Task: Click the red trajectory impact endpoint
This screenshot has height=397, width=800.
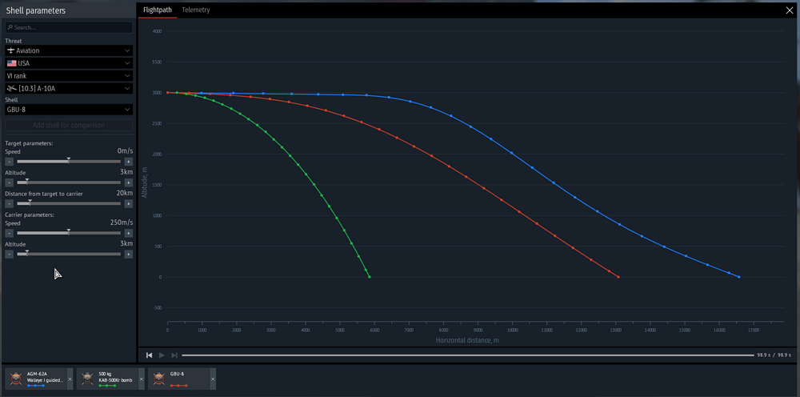Action: tap(618, 277)
